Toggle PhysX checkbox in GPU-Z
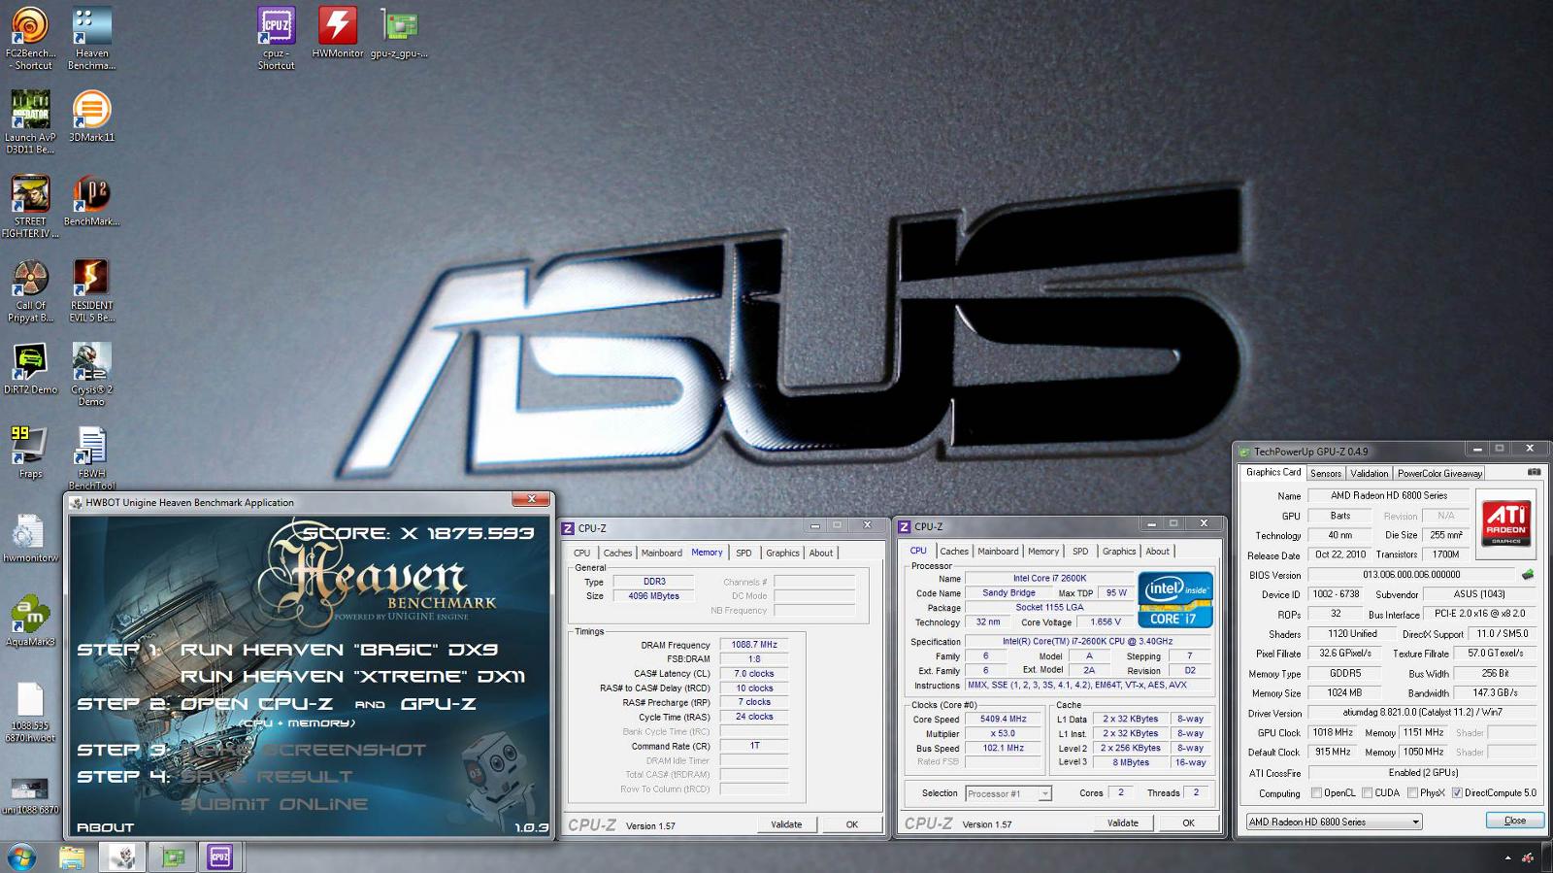Image resolution: width=1553 pixels, height=873 pixels. click(x=1412, y=792)
